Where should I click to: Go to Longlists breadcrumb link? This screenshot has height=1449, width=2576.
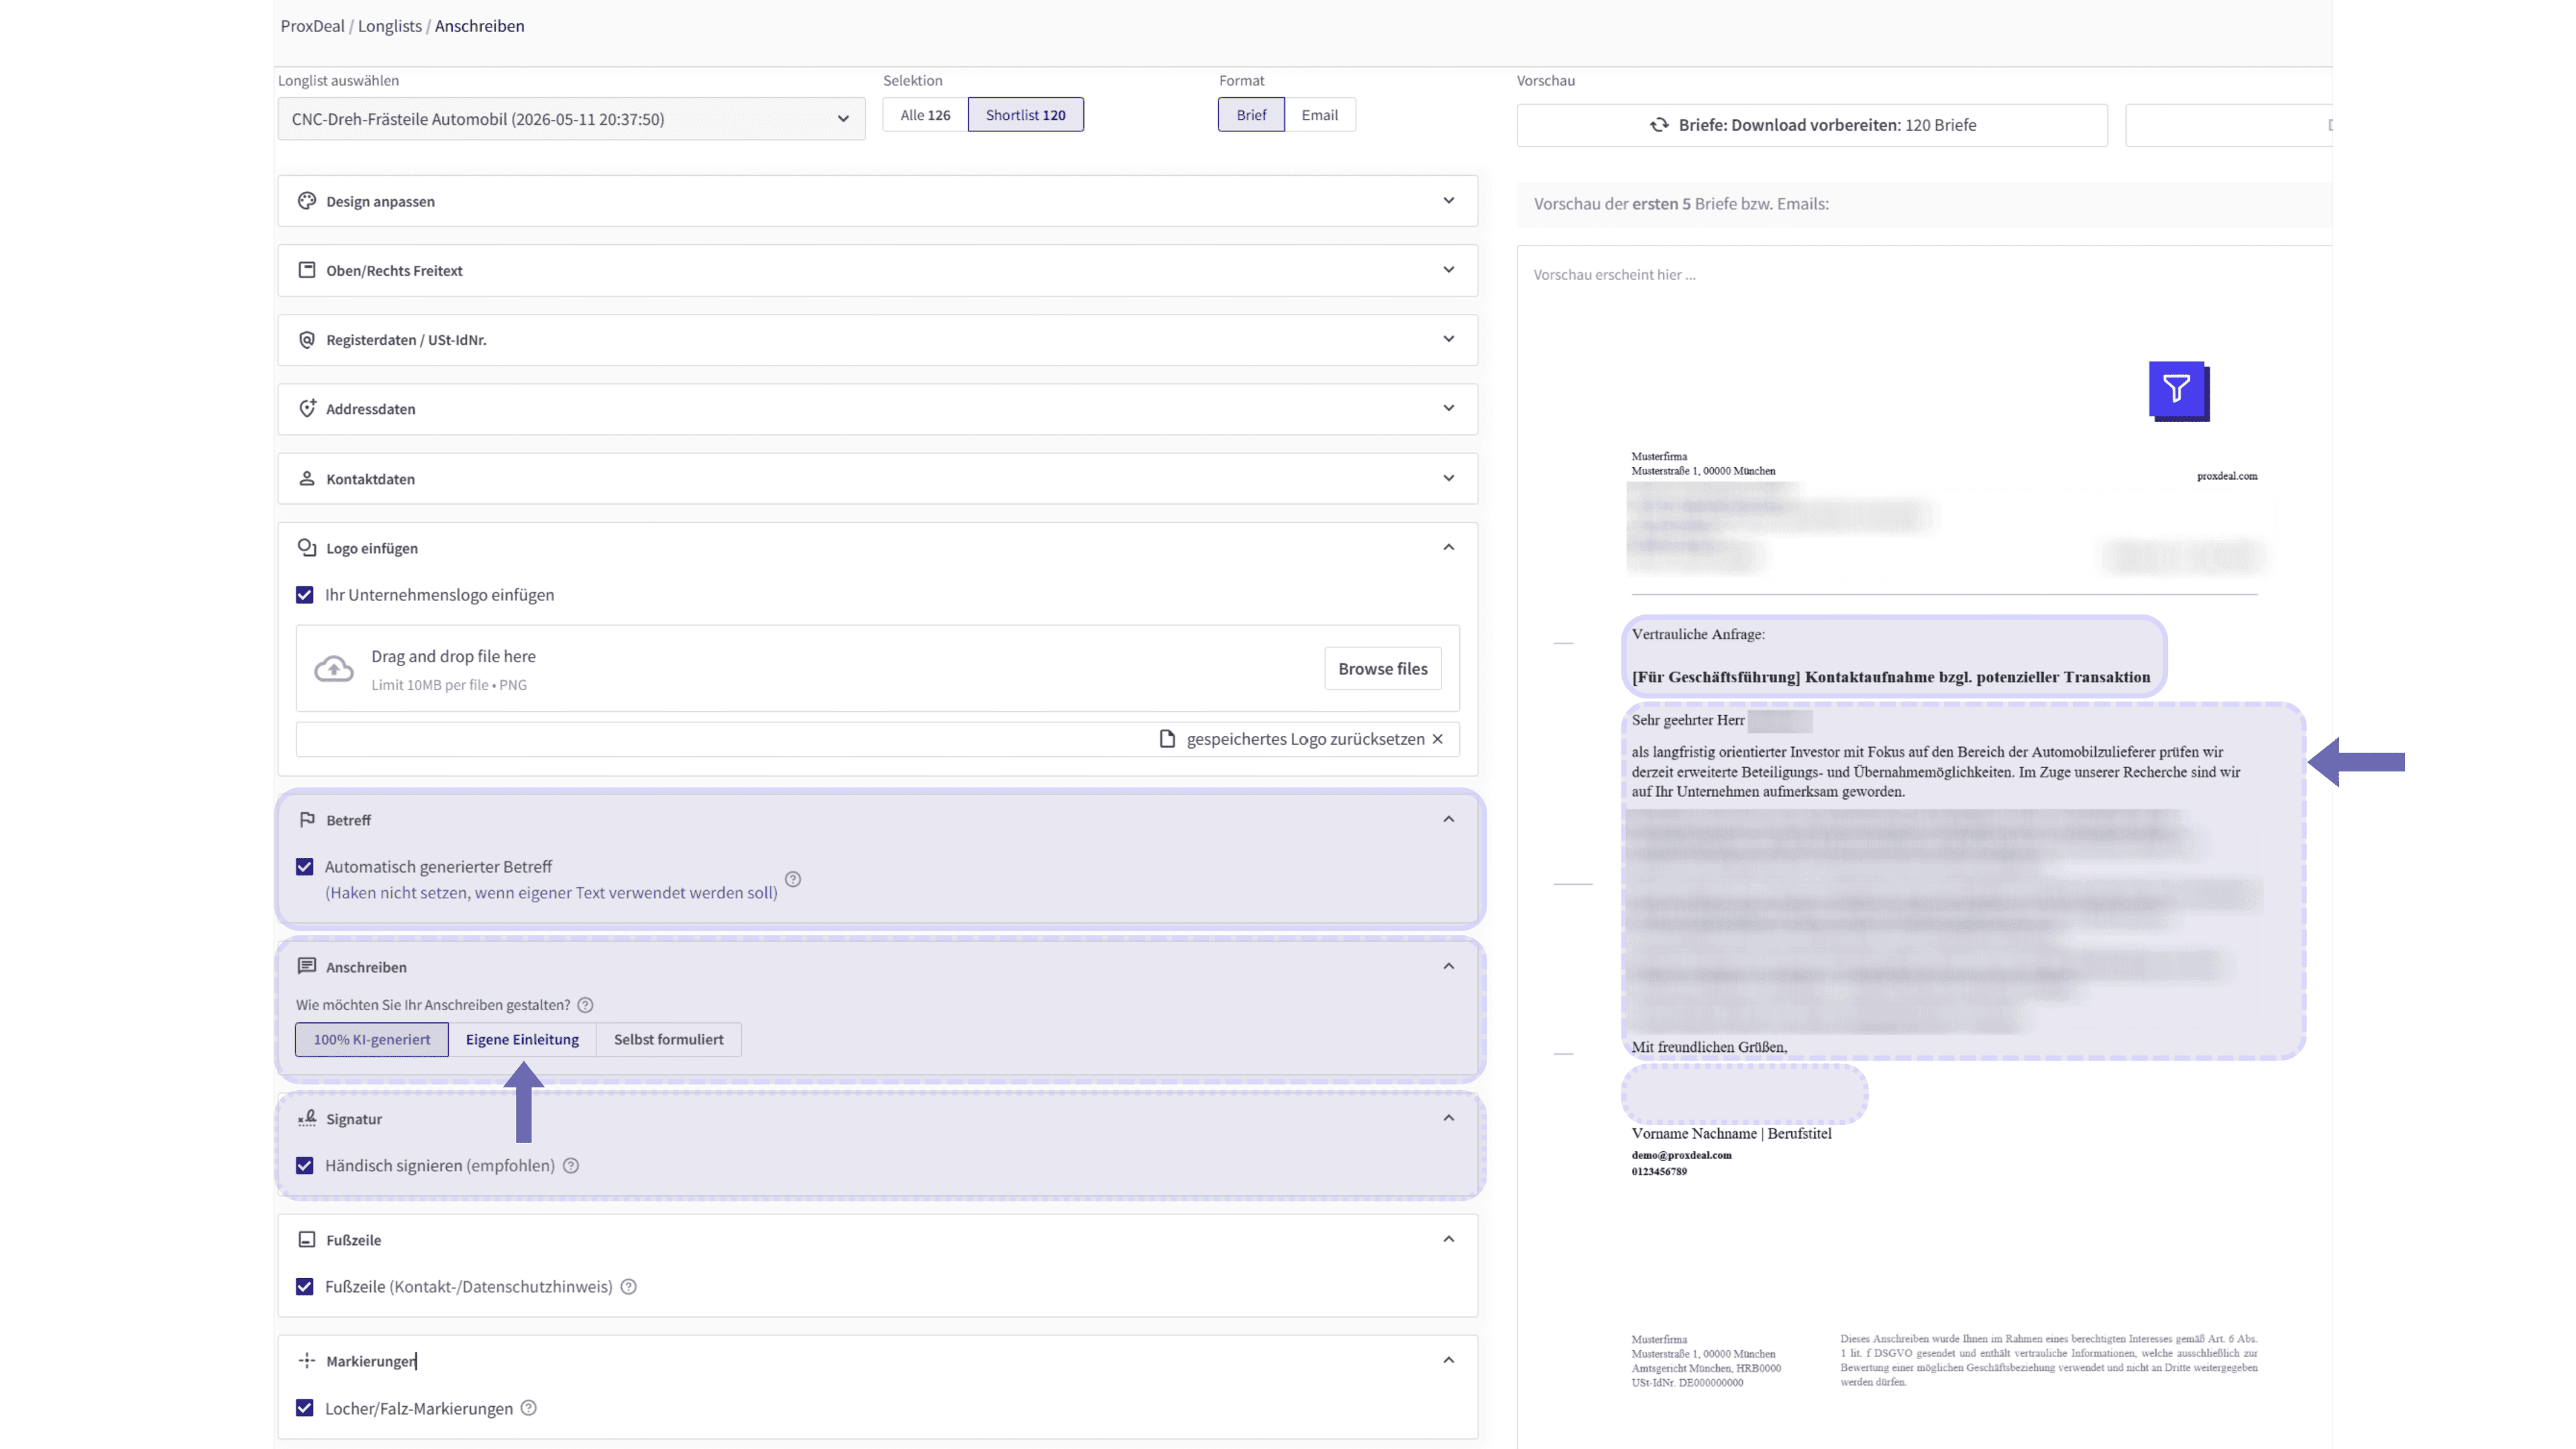click(x=389, y=26)
